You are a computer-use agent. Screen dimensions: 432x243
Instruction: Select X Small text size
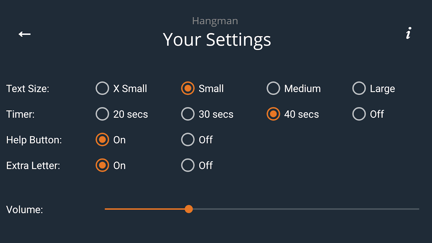(102, 88)
